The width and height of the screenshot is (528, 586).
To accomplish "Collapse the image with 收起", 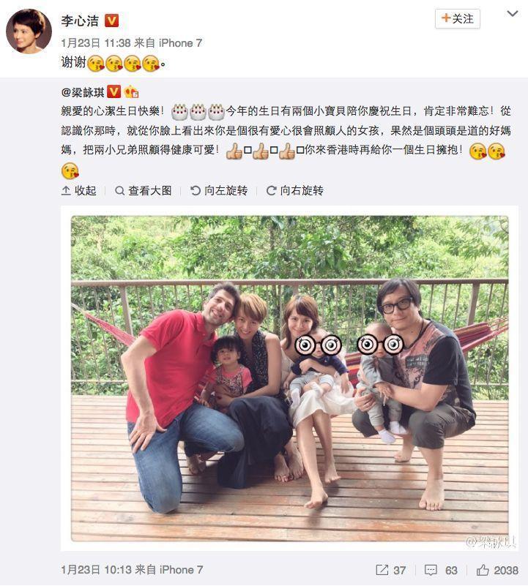I will (79, 191).
